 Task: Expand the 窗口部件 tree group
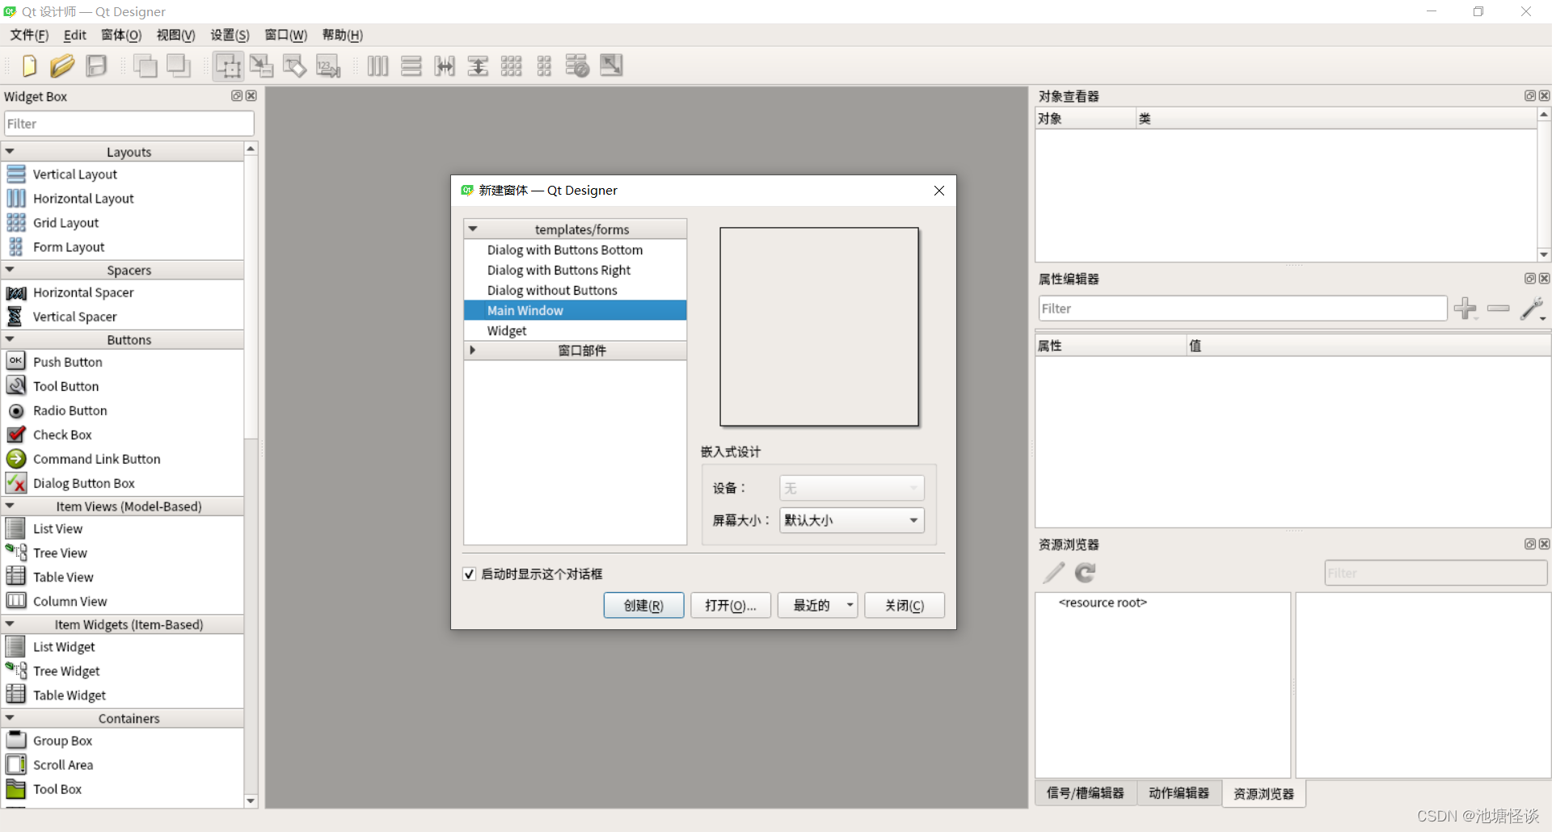(x=473, y=350)
